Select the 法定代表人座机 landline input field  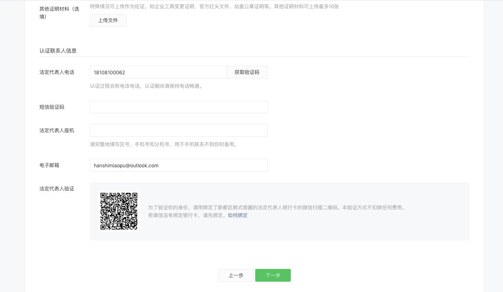[179, 130]
